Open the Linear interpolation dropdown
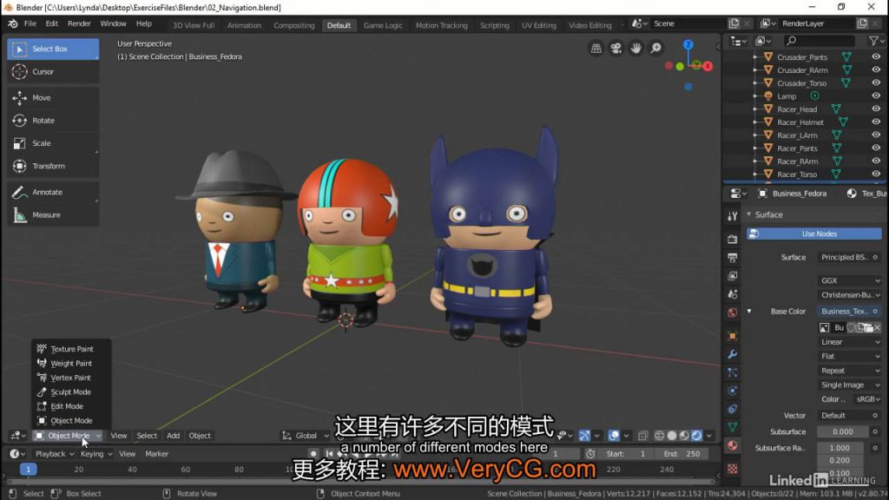 pyautogui.click(x=850, y=342)
